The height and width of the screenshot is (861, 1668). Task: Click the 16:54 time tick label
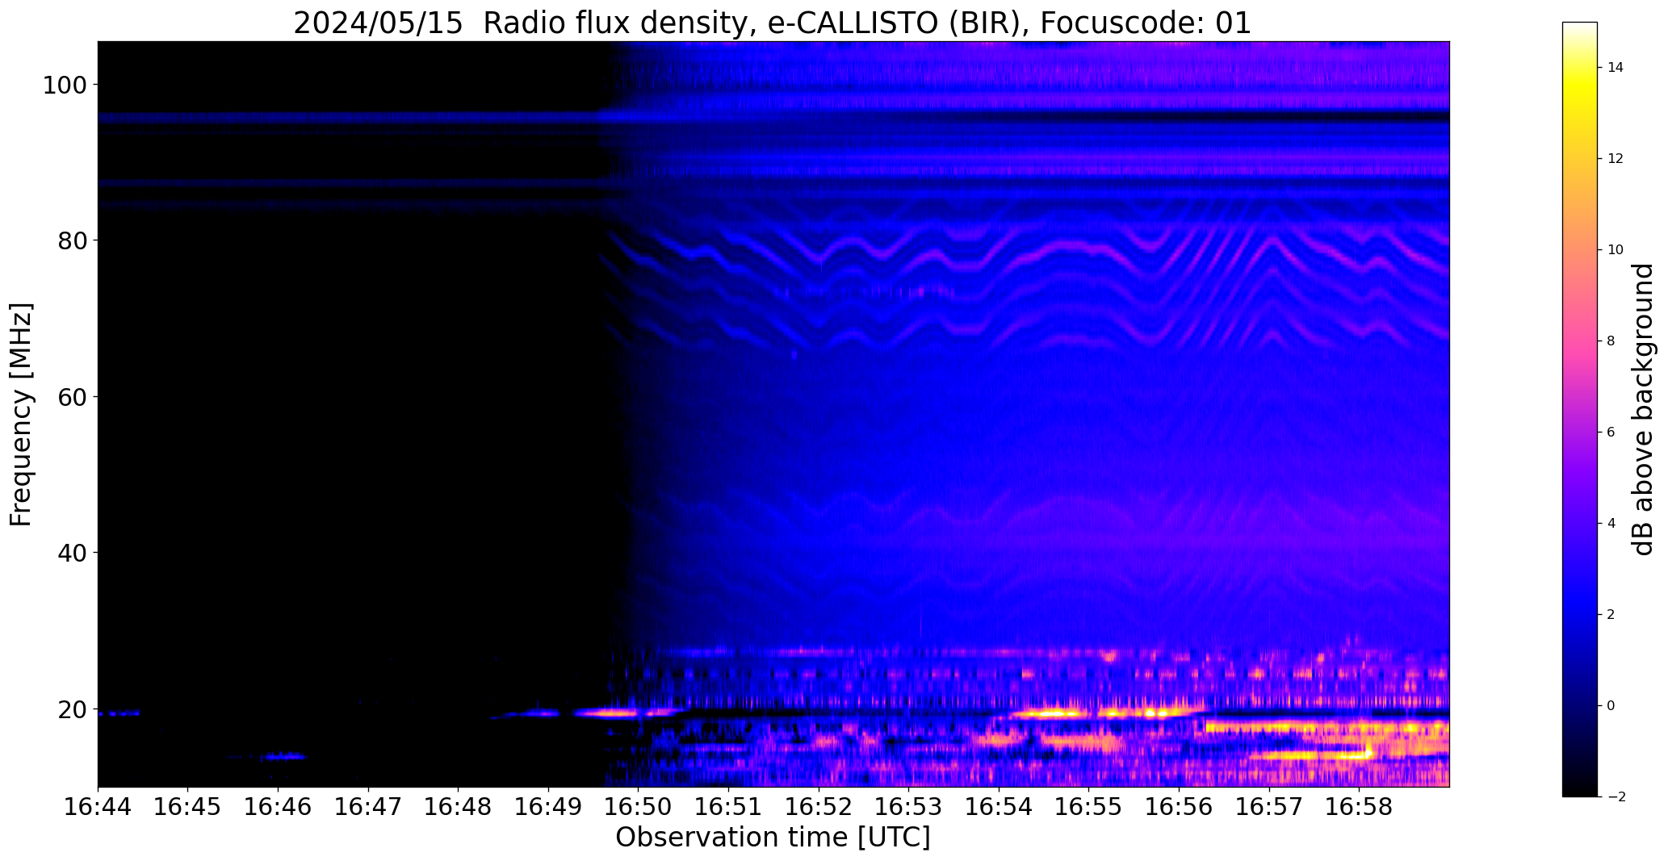tap(999, 806)
